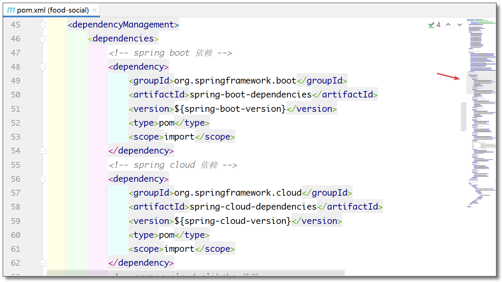Click the code minimap on the right
This screenshot has height=282, width=502.
[x=481, y=113]
